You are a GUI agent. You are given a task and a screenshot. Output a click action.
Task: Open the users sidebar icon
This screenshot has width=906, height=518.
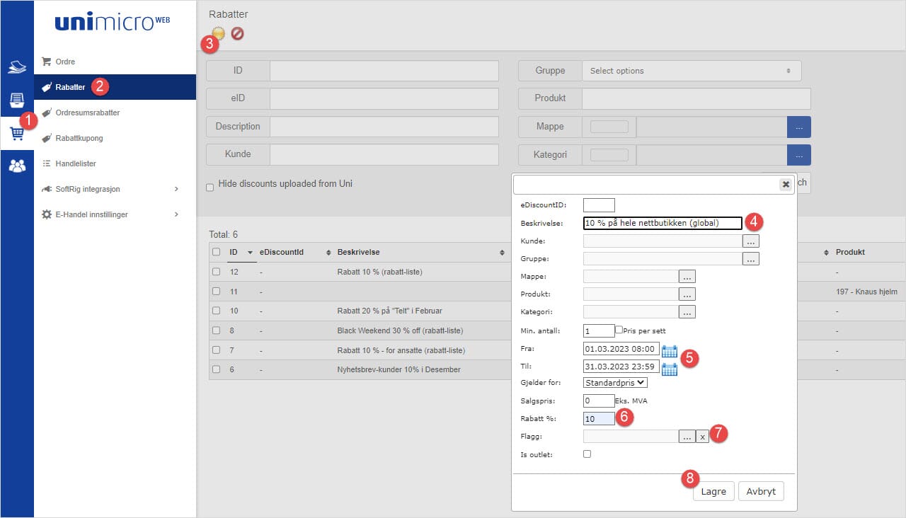17,166
